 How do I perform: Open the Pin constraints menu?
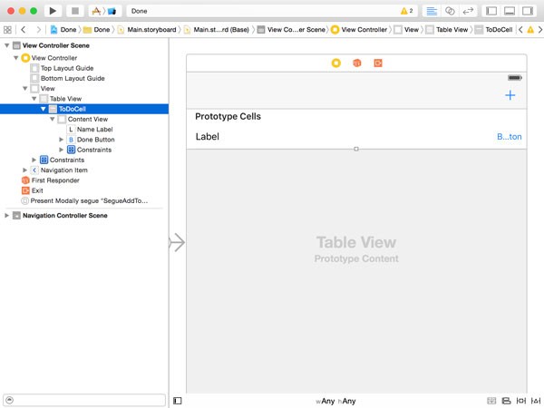pos(521,401)
